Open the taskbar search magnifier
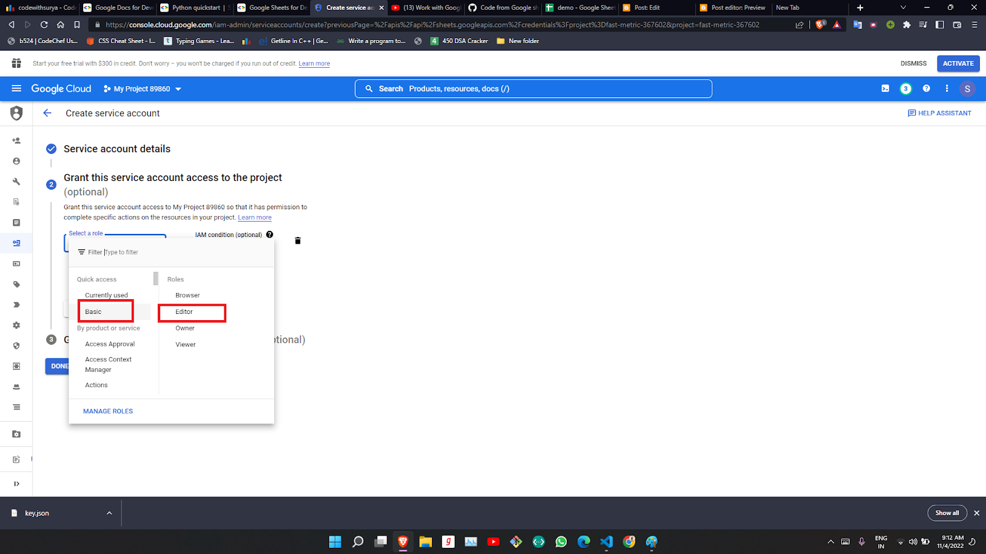The image size is (986, 554). pyautogui.click(x=358, y=542)
